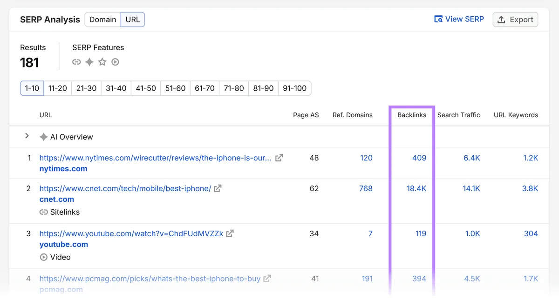Click 409 backlinks value for nytimes
Screen dimensions: 559x299
[419, 158]
